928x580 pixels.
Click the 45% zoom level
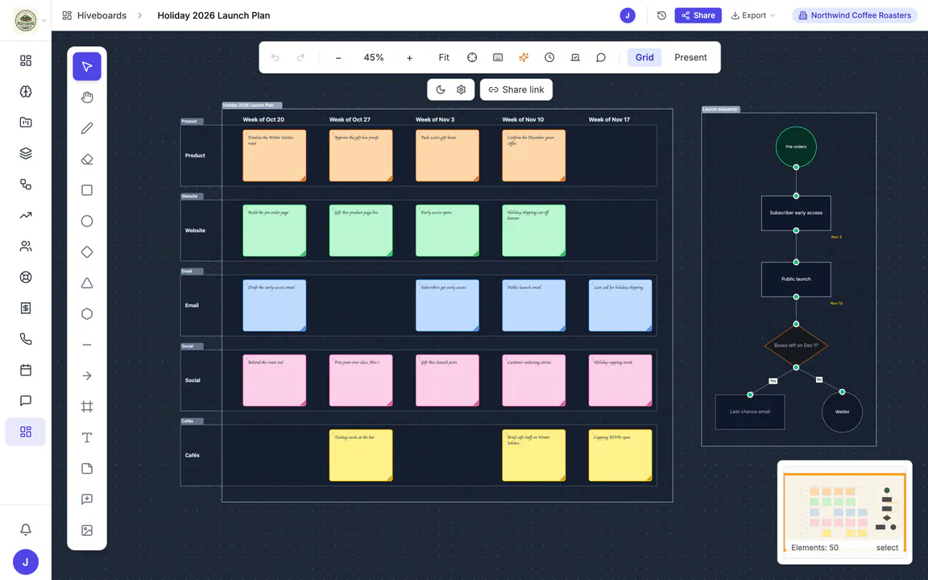[x=374, y=57]
